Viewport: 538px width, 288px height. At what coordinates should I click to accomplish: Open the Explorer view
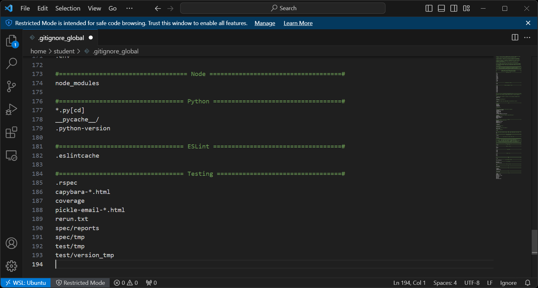(11, 41)
